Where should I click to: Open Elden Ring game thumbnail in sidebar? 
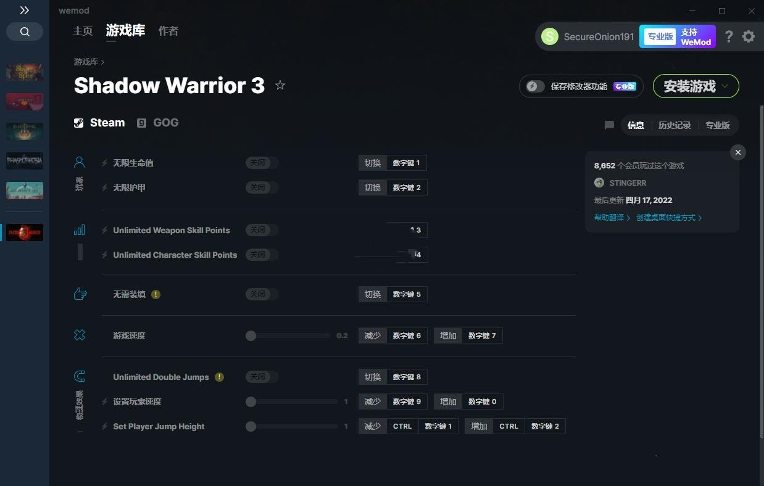point(25,131)
